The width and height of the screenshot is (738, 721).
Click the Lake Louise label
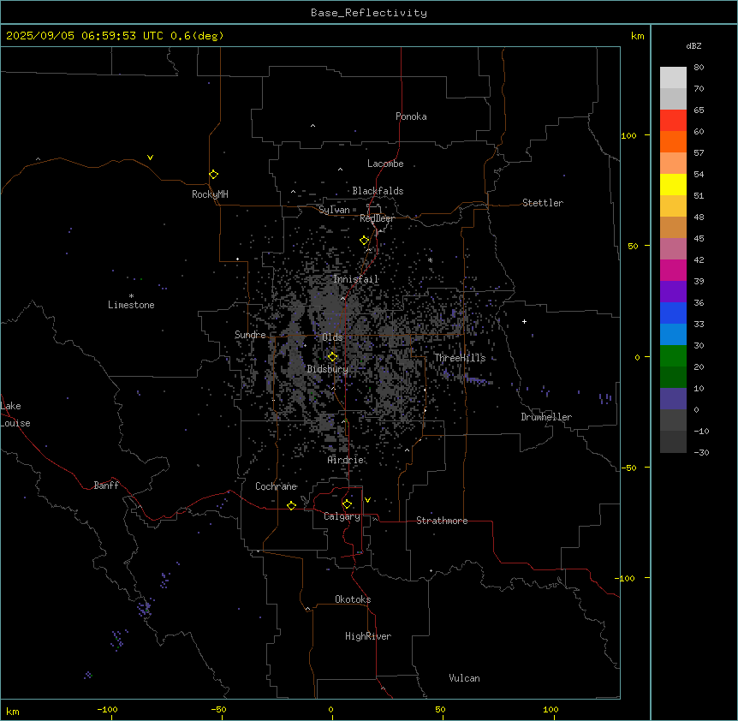pos(15,414)
